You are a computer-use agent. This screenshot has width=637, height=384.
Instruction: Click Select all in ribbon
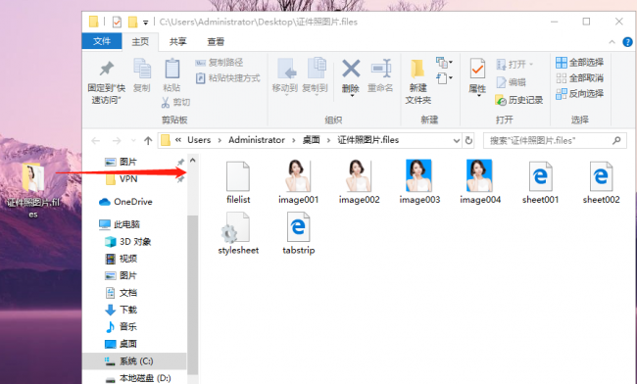click(x=579, y=62)
